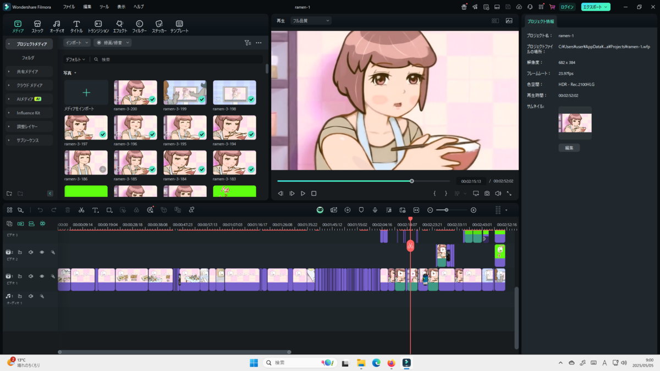Viewport: 660px width, 371px height.
Task: Click the timeline zoom slider handle
Action: pos(446,210)
